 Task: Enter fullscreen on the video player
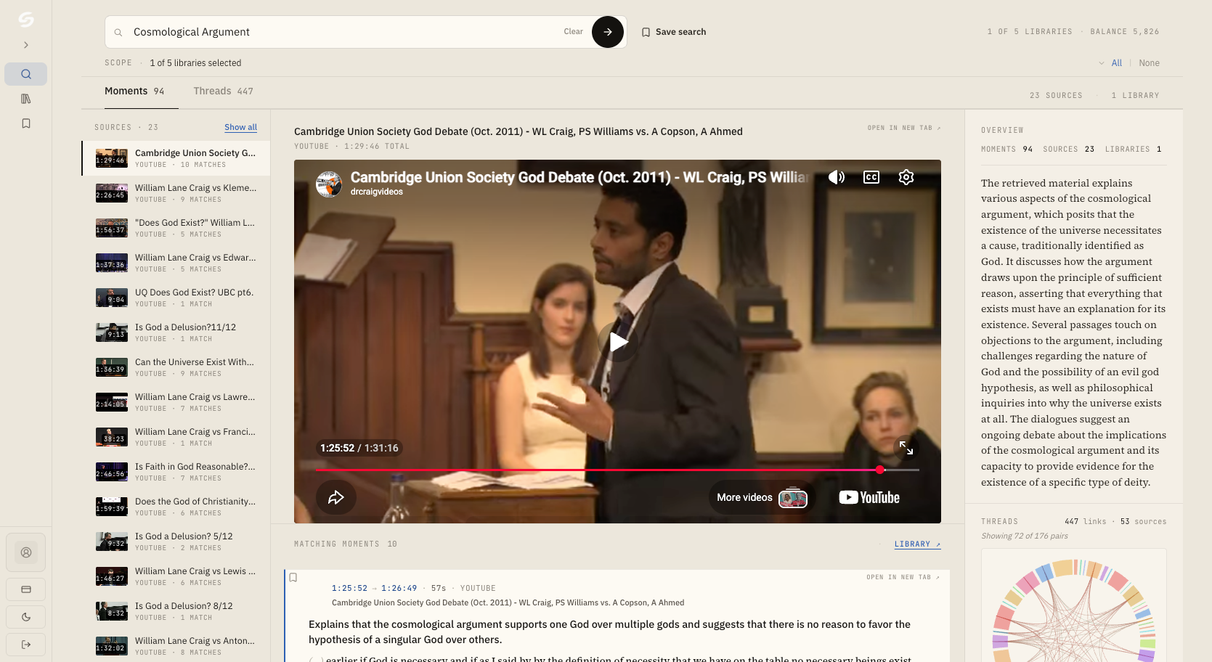click(x=906, y=448)
